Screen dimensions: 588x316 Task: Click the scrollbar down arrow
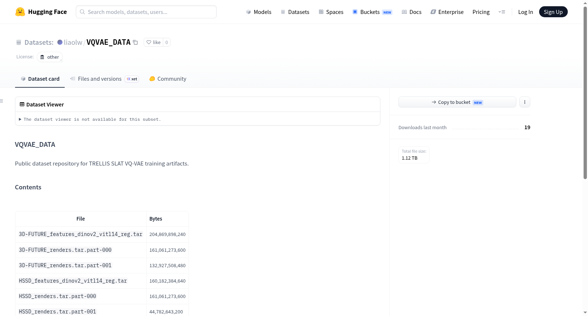pos(585,313)
